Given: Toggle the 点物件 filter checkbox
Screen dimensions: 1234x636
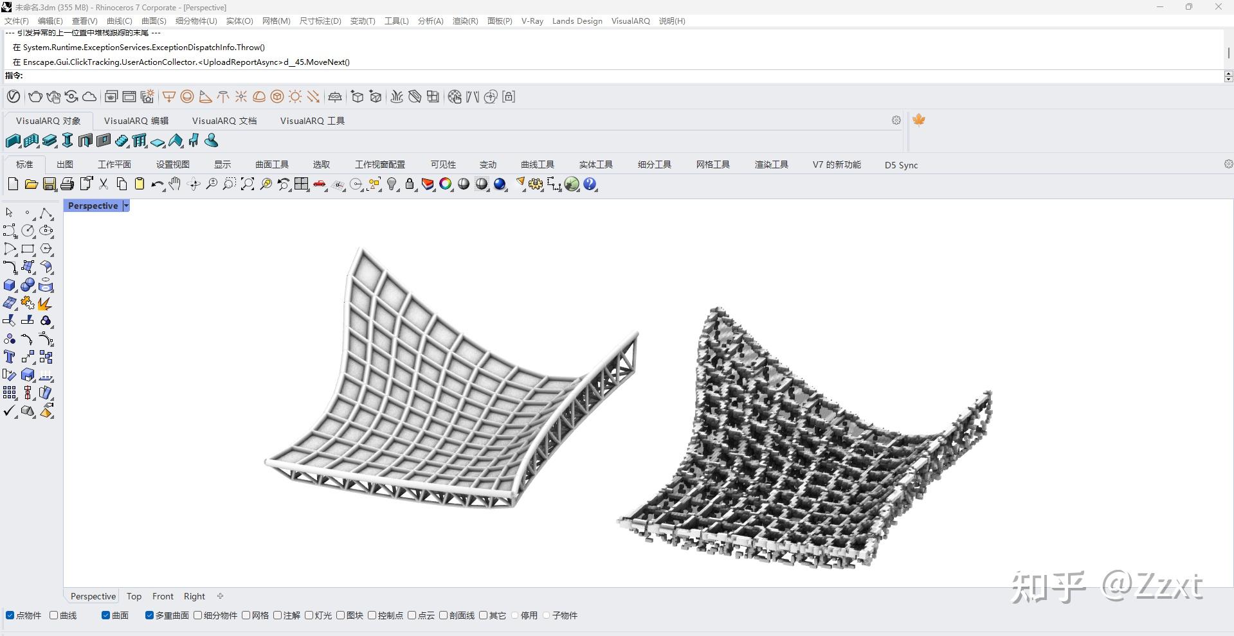Looking at the screenshot, I should pos(10,615).
